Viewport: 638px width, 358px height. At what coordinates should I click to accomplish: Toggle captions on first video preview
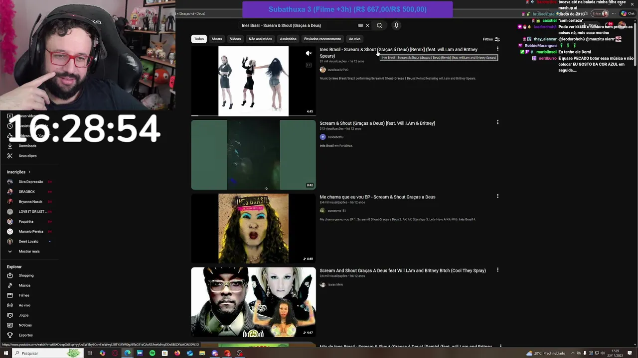(309, 65)
